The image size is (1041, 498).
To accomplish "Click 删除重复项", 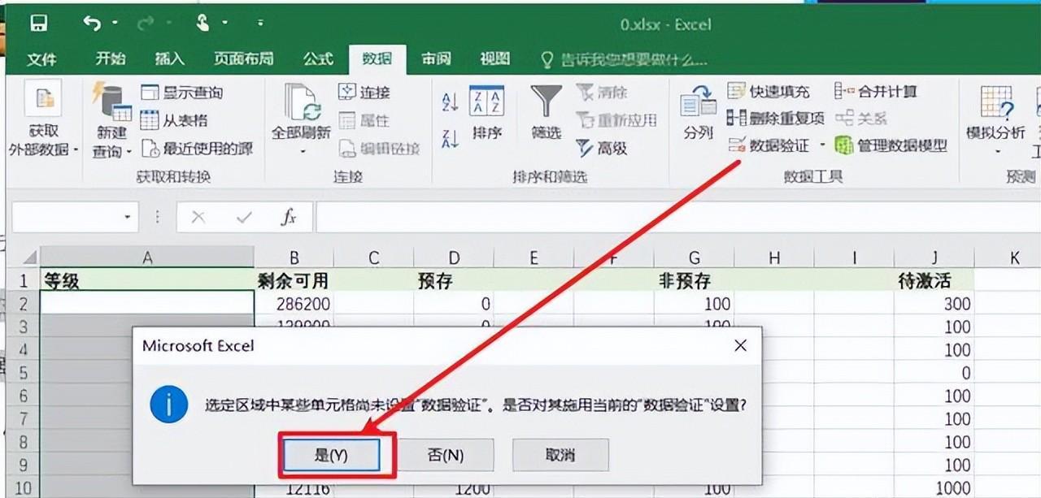I will click(x=776, y=119).
